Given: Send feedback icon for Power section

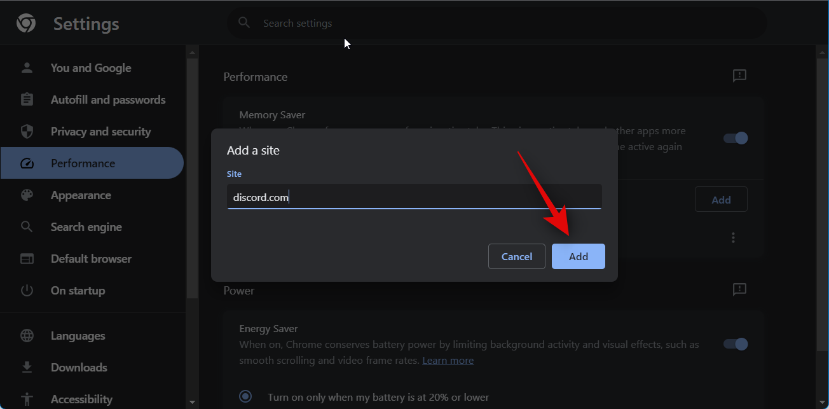Looking at the screenshot, I should 739,290.
